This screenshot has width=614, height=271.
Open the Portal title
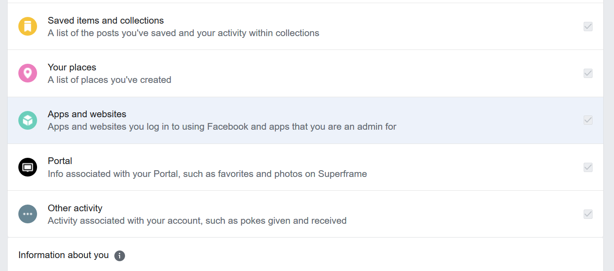60,161
